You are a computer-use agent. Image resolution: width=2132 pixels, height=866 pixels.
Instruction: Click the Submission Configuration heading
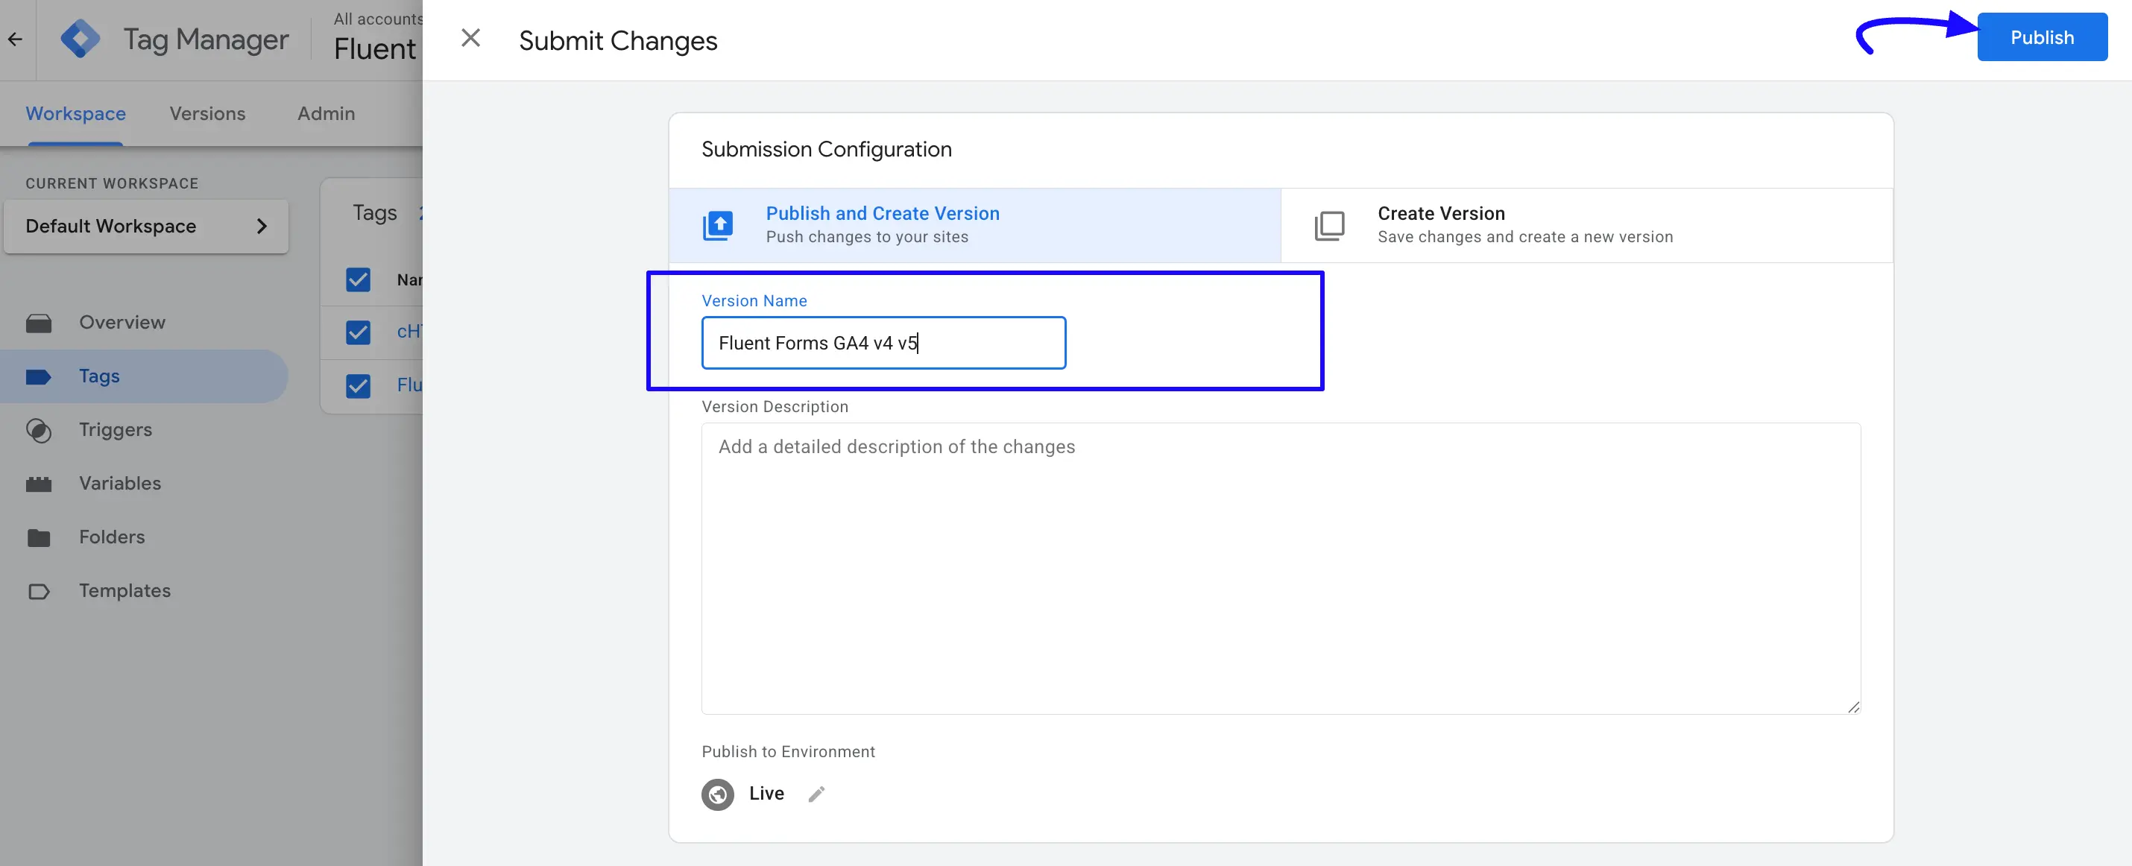(x=826, y=149)
